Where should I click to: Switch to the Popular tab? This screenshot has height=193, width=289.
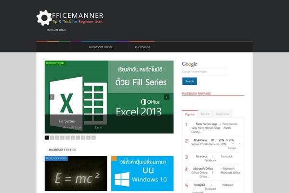[x=190, y=114]
